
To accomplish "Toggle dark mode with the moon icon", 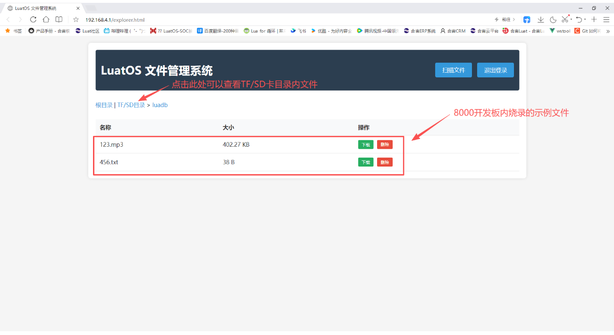I will point(553,19).
